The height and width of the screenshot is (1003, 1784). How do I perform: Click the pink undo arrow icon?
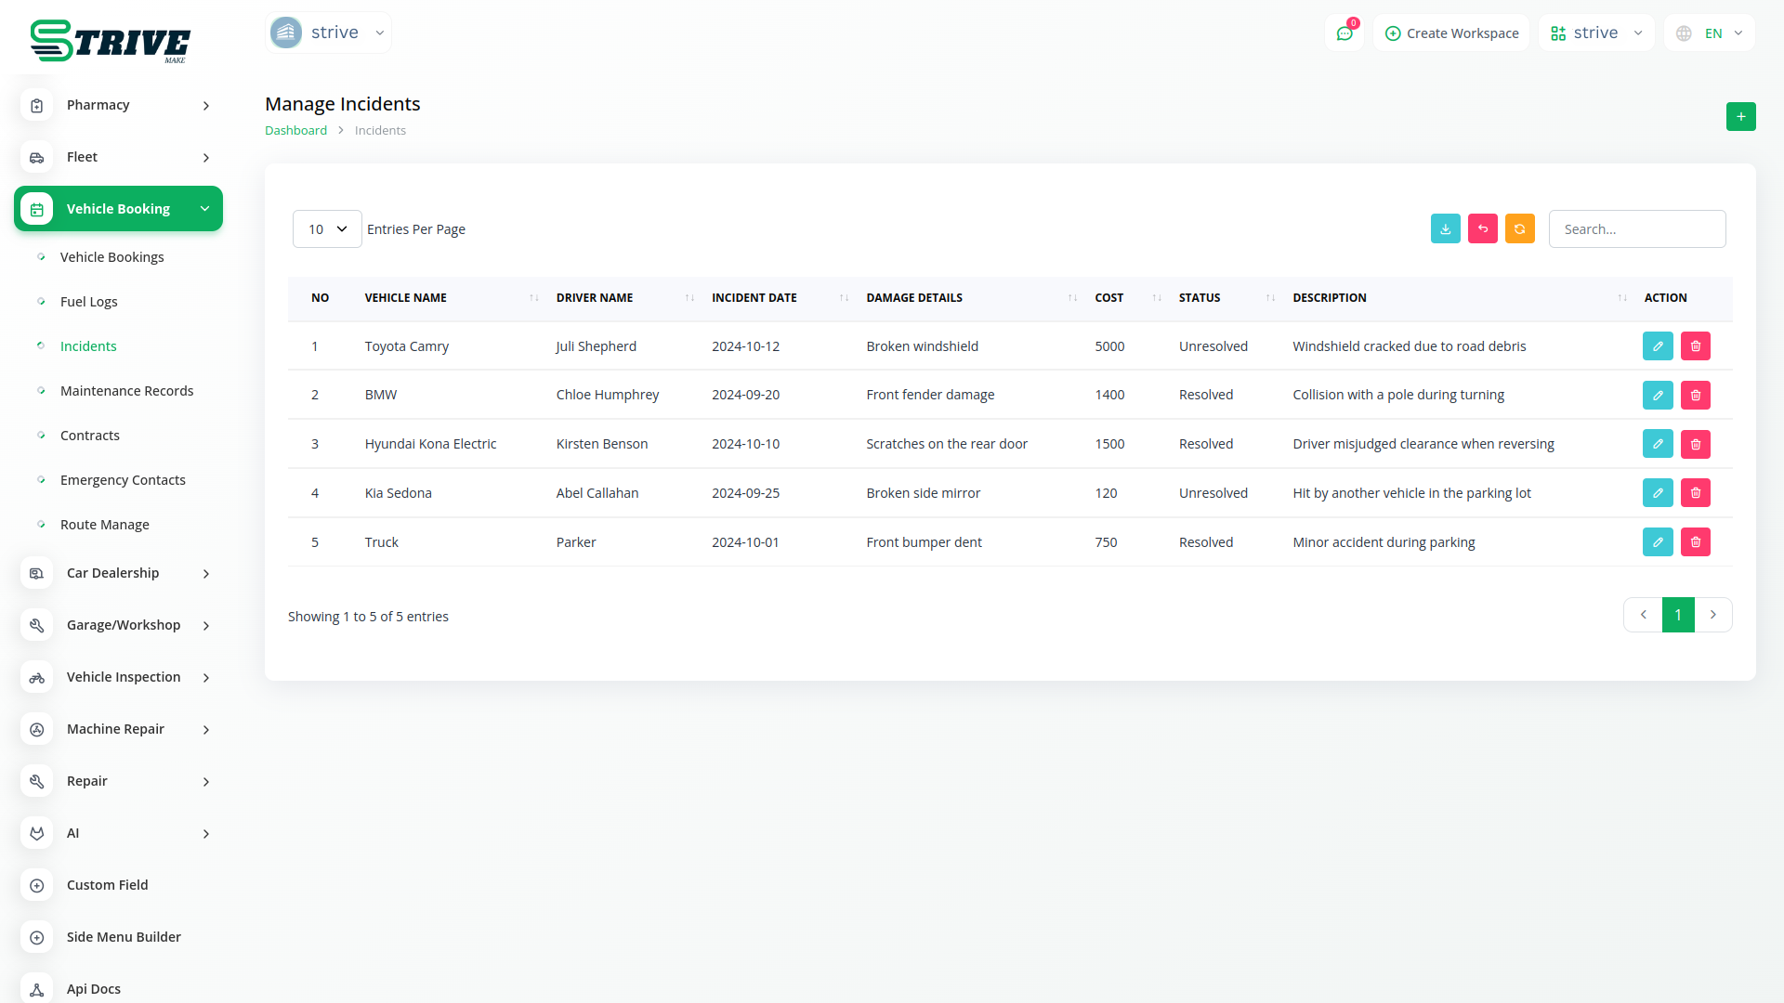tap(1482, 229)
